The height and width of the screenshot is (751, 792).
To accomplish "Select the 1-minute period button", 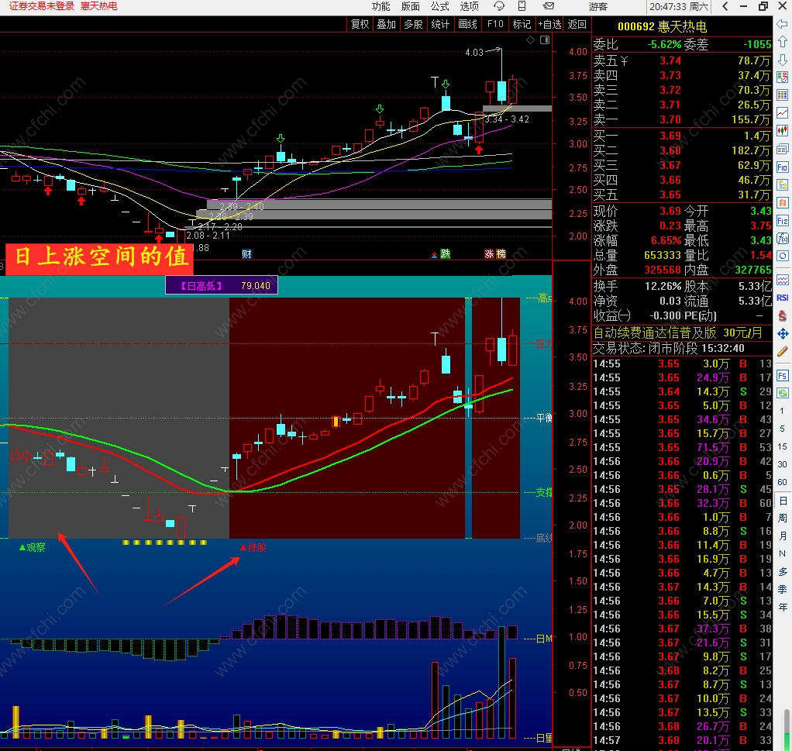I will (x=782, y=411).
